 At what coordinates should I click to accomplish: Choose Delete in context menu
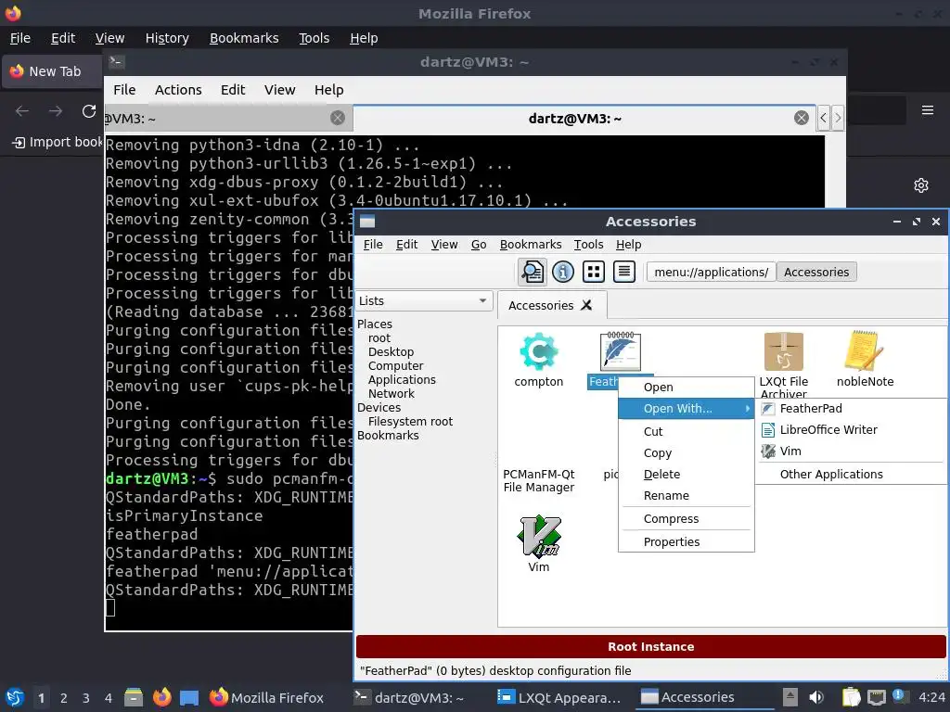pyautogui.click(x=686, y=474)
